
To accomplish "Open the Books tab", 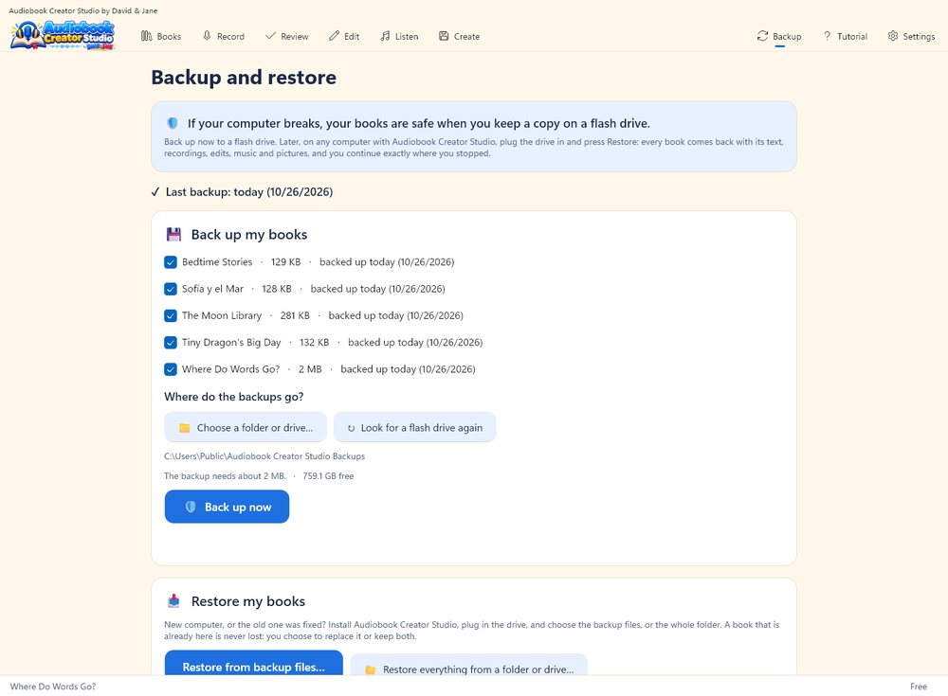I will 161,36.
